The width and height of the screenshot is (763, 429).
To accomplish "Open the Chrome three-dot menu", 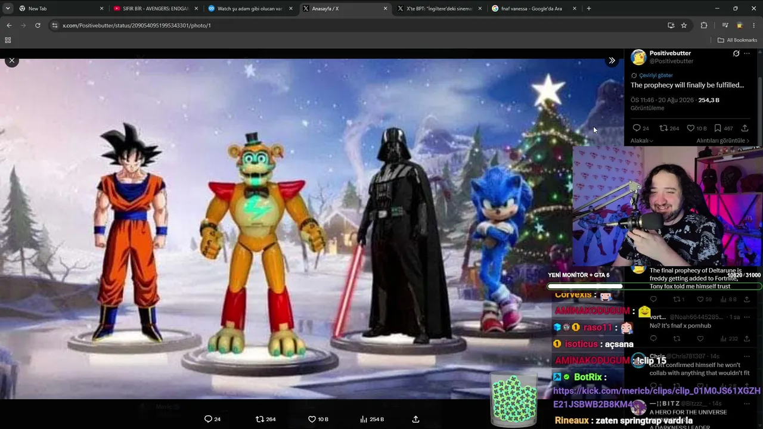I will tap(754, 26).
